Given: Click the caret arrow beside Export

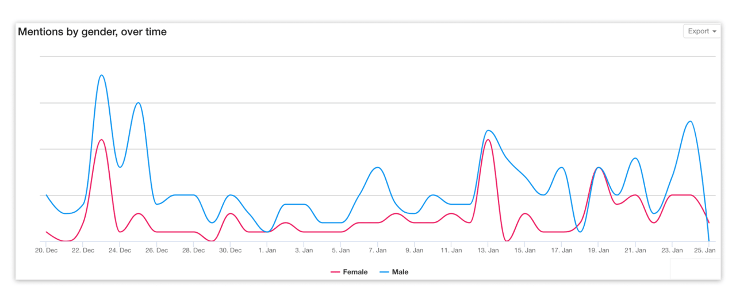Looking at the screenshot, I should pyautogui.click(x=714, y=32).
